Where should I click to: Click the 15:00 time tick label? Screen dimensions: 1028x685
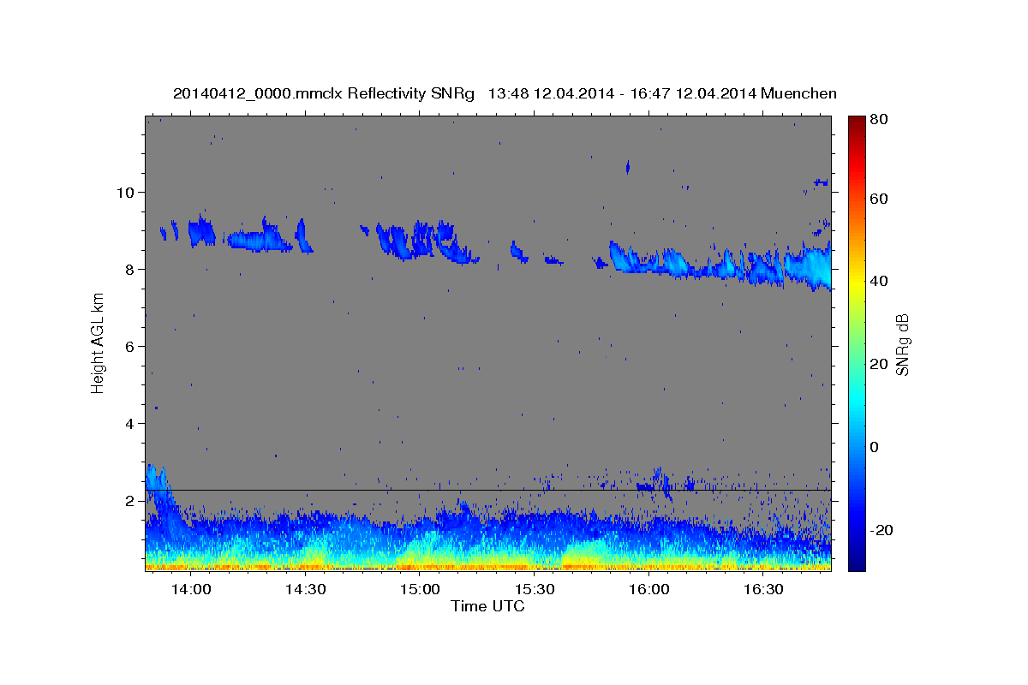(x=420, y=590)
